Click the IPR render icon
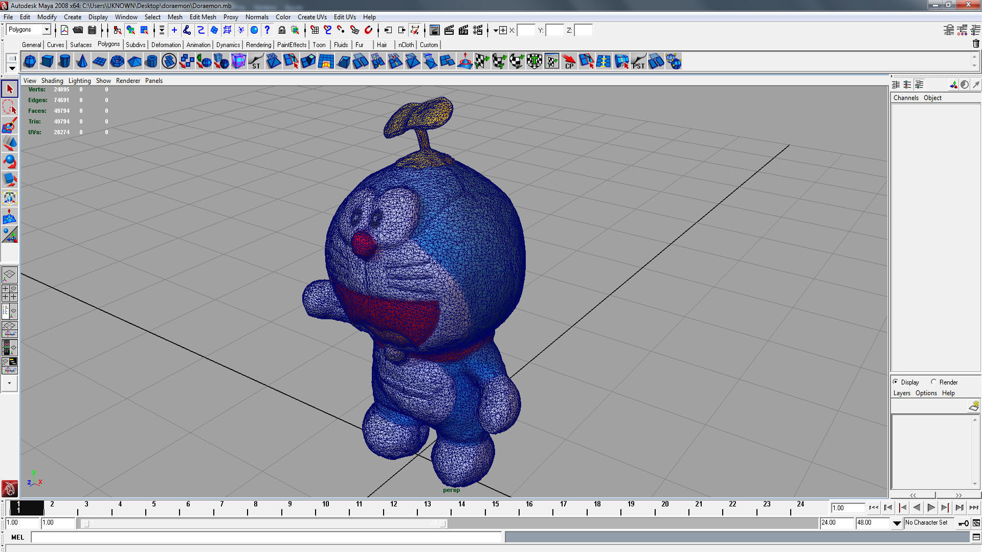Viewport: 982px width, 552px height. point(463,30)
